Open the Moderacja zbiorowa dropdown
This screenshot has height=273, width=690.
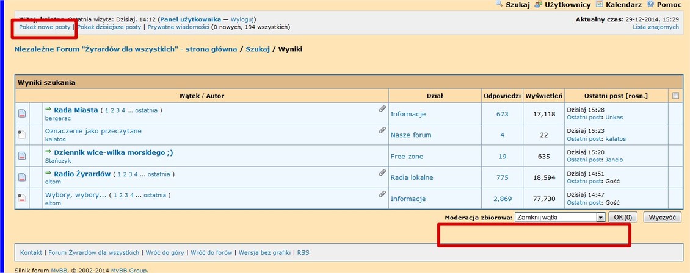click(x=560, y=217)
